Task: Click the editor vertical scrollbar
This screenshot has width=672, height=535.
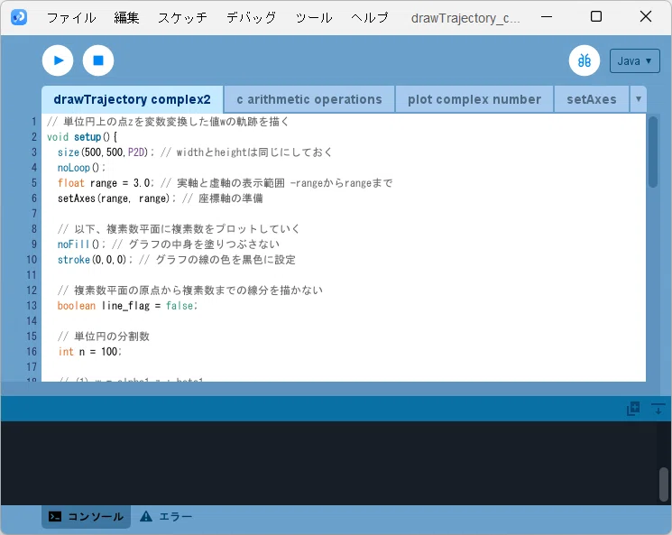Action: (653, 152)
